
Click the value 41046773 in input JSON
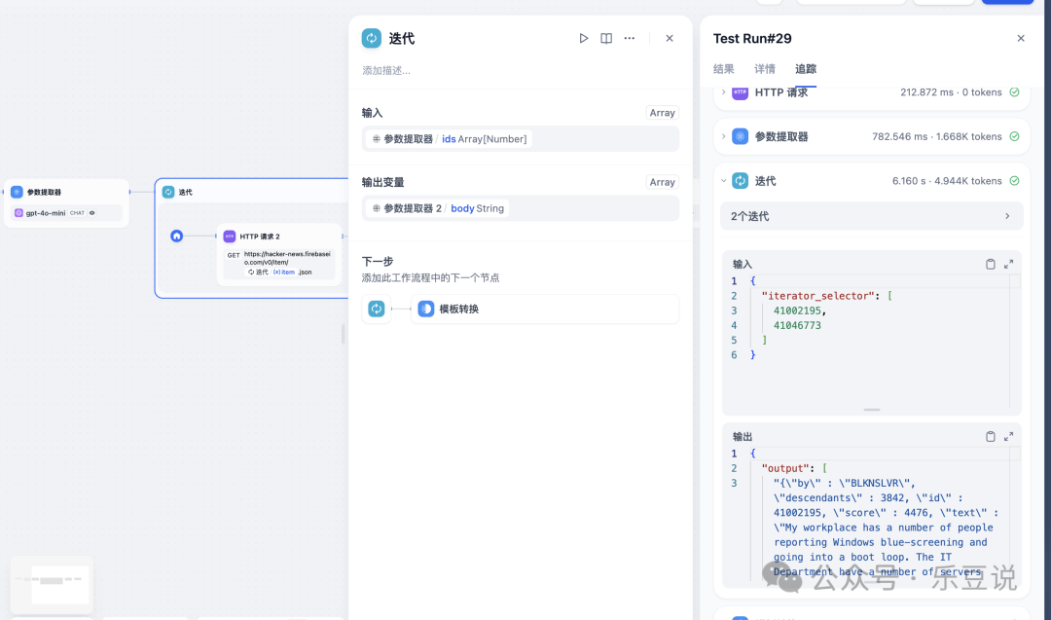pos(797,325)
